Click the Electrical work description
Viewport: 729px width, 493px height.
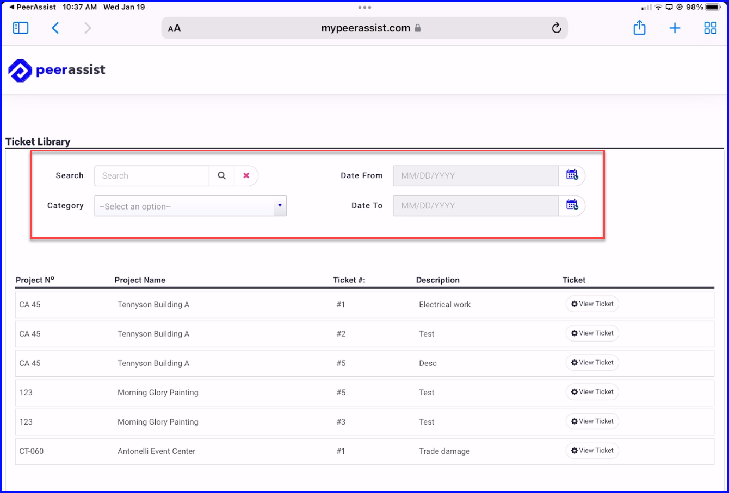click(444, 305)
